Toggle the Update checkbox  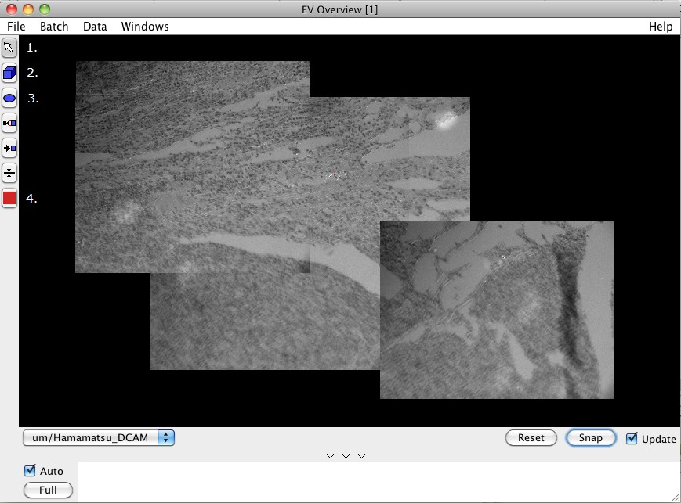click(x=632, y=438)
